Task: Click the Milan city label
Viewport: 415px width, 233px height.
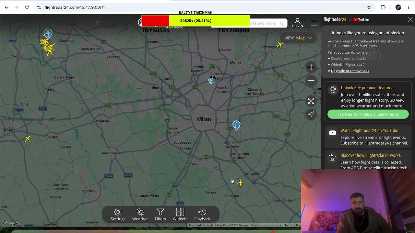Action: (x=204, y=119)
